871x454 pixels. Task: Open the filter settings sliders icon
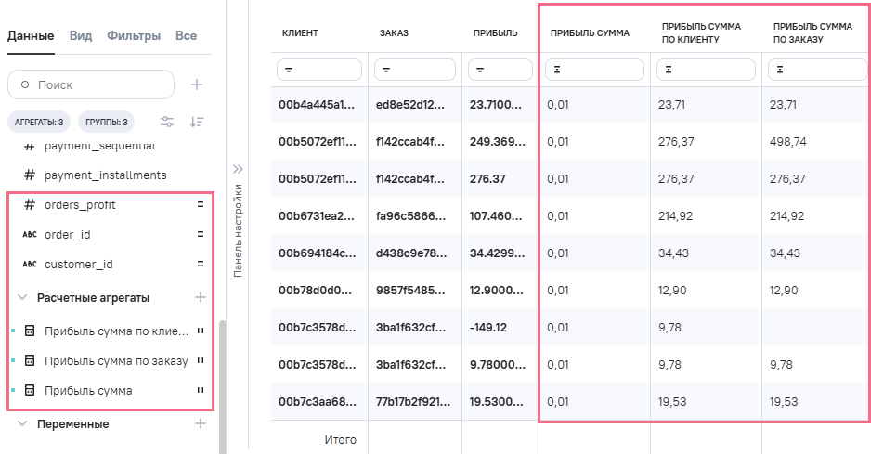tap(167, 122)
